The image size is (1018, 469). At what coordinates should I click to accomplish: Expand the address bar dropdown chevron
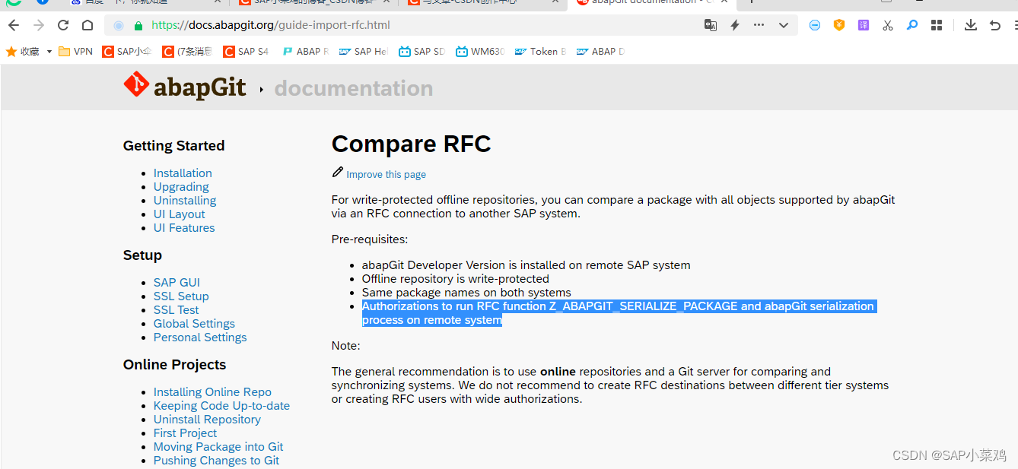pyautogui.click(x=784, y=25)
